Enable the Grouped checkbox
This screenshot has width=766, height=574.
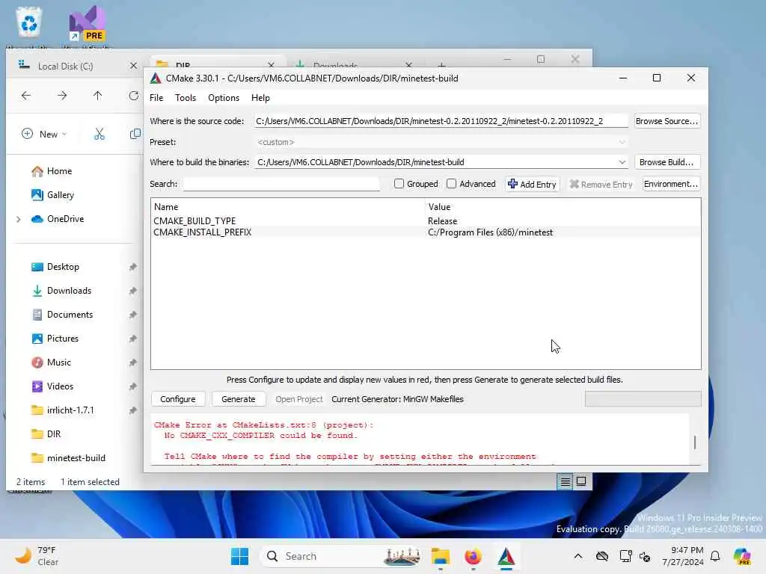[x=399, y=184]
